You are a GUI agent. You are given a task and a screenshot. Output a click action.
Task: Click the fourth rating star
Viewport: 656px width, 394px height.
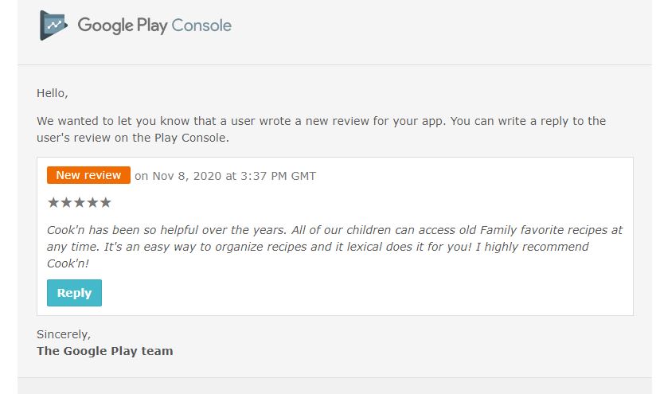click(x=92, y=202)
